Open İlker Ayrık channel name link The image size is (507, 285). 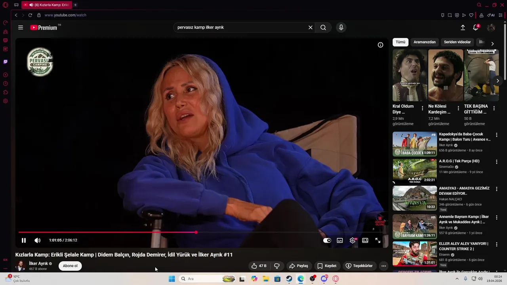(38, 264)
